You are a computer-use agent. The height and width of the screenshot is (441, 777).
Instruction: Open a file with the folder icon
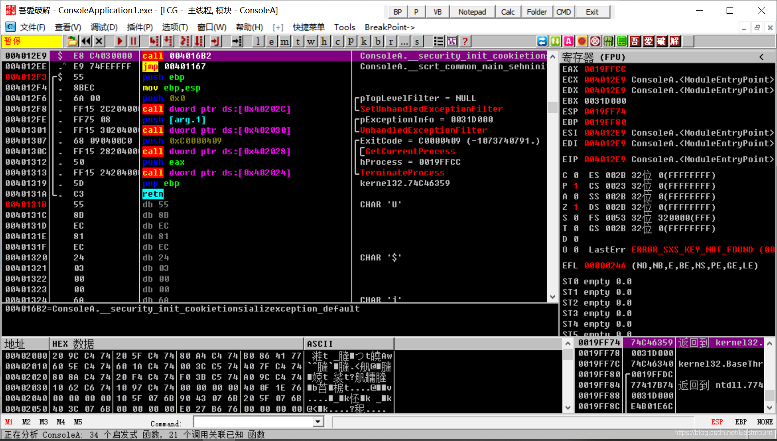[x=72, y=42]
